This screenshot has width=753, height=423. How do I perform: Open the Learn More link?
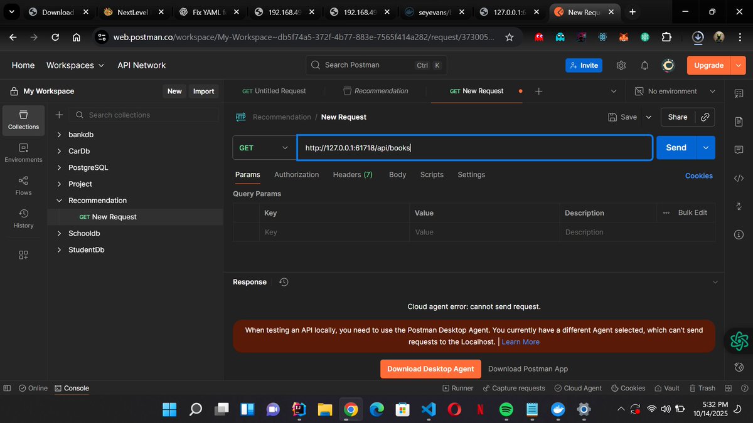click(521, 342)
